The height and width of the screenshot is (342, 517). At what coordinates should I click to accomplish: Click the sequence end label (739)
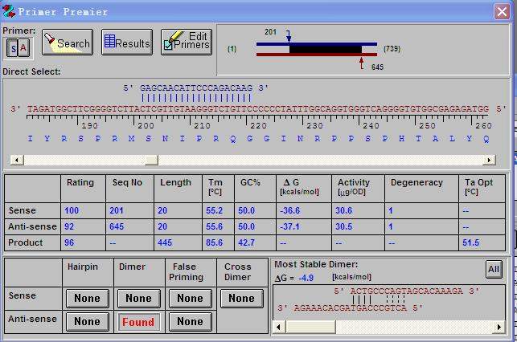coord(392,49)
